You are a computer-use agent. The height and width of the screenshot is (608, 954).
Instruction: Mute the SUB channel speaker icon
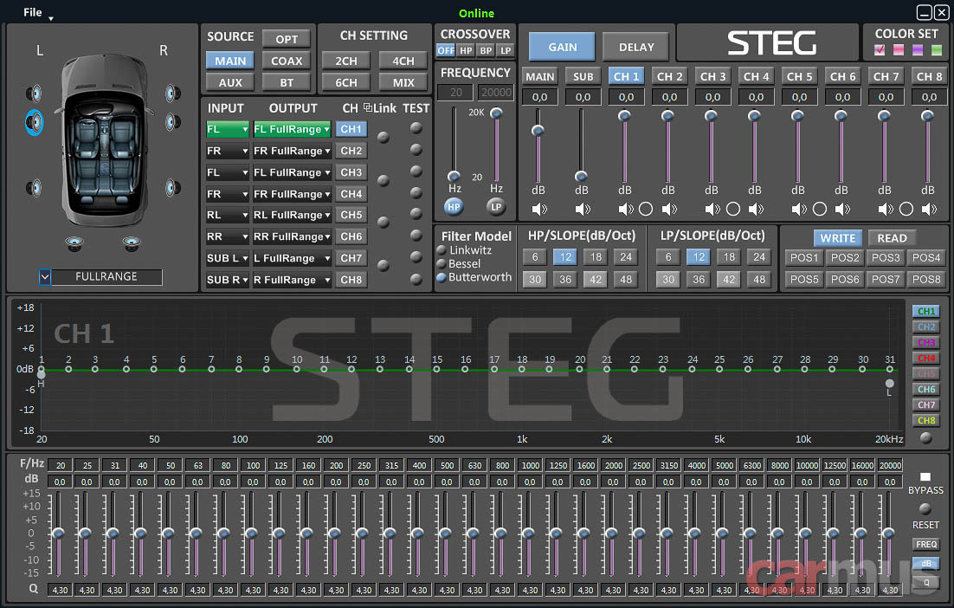tap(583, 210)
